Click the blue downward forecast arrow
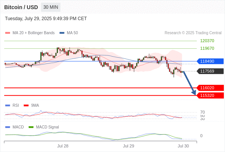 [x=190, y=83]
